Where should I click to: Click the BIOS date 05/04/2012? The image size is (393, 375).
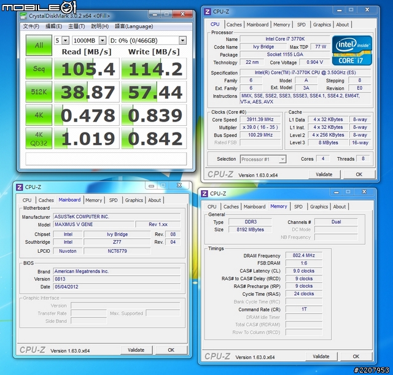point(117,287)
